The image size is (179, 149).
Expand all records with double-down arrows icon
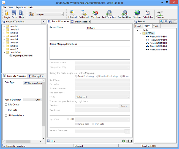tap(166, 21)
